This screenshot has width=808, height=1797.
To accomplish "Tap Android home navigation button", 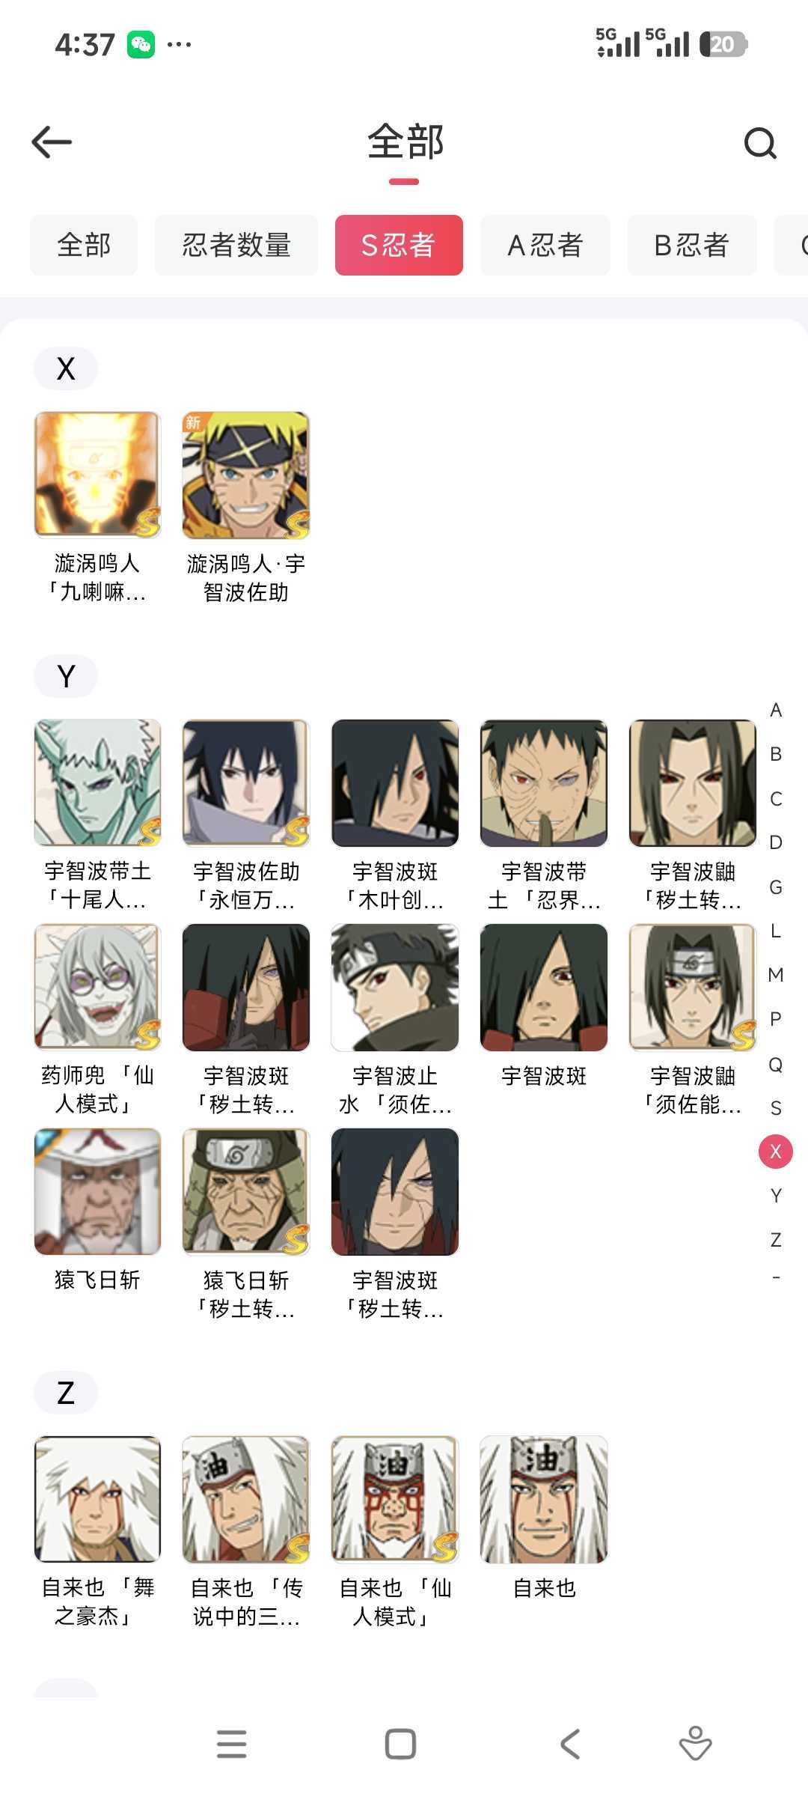I will (400, 1744).
